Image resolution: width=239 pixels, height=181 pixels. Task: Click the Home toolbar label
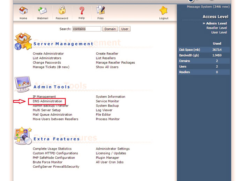[x=23, y=18]
